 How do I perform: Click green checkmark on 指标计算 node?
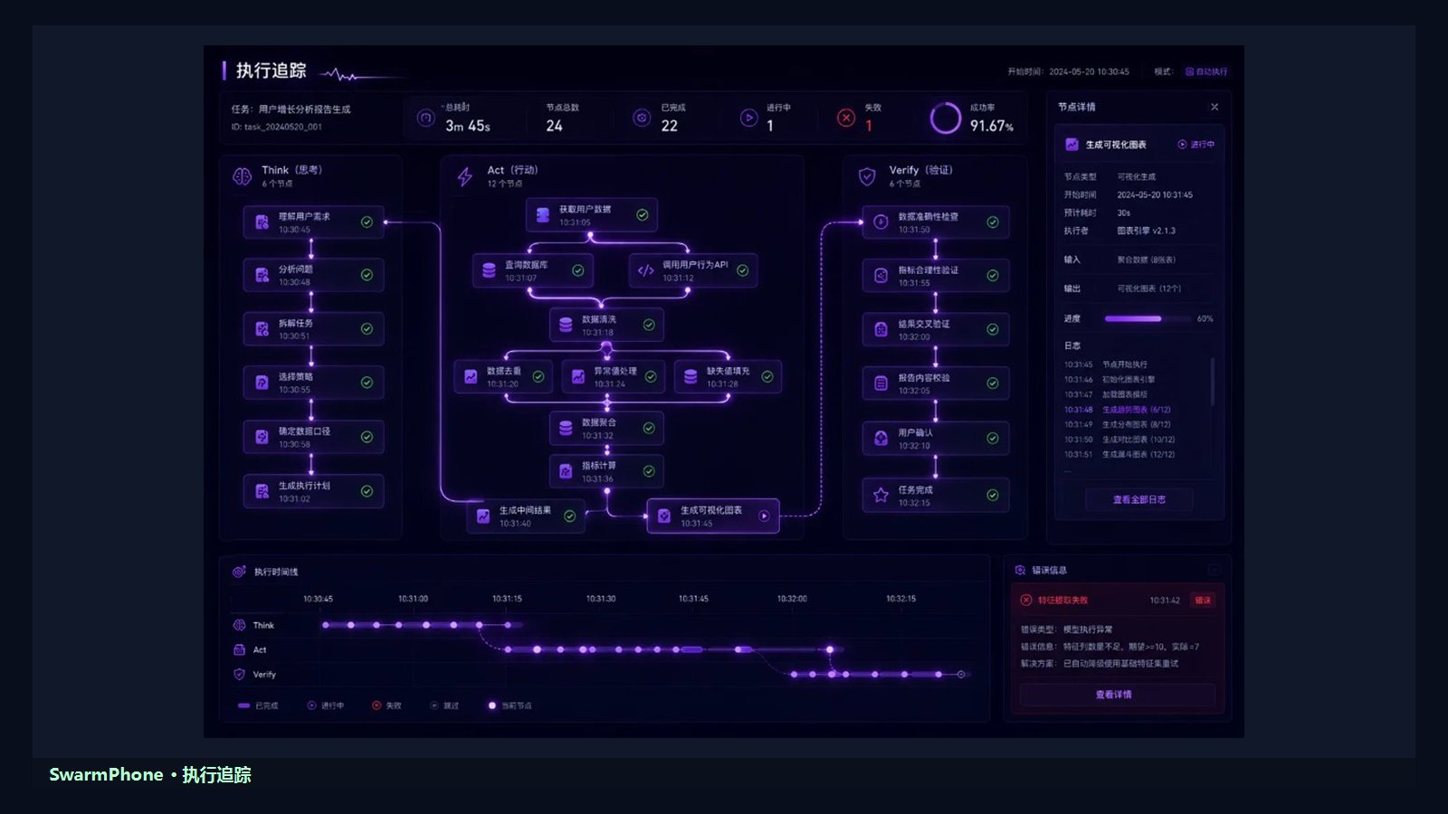coord(649,471)
